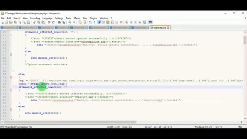
Task: Create a new document with the New icon
Action: click(x=2, y=22)
